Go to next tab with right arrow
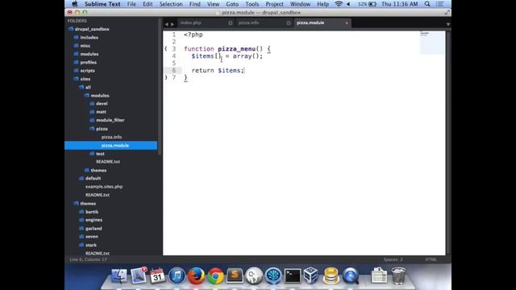 pyautogui.click(x=173, y=24)
